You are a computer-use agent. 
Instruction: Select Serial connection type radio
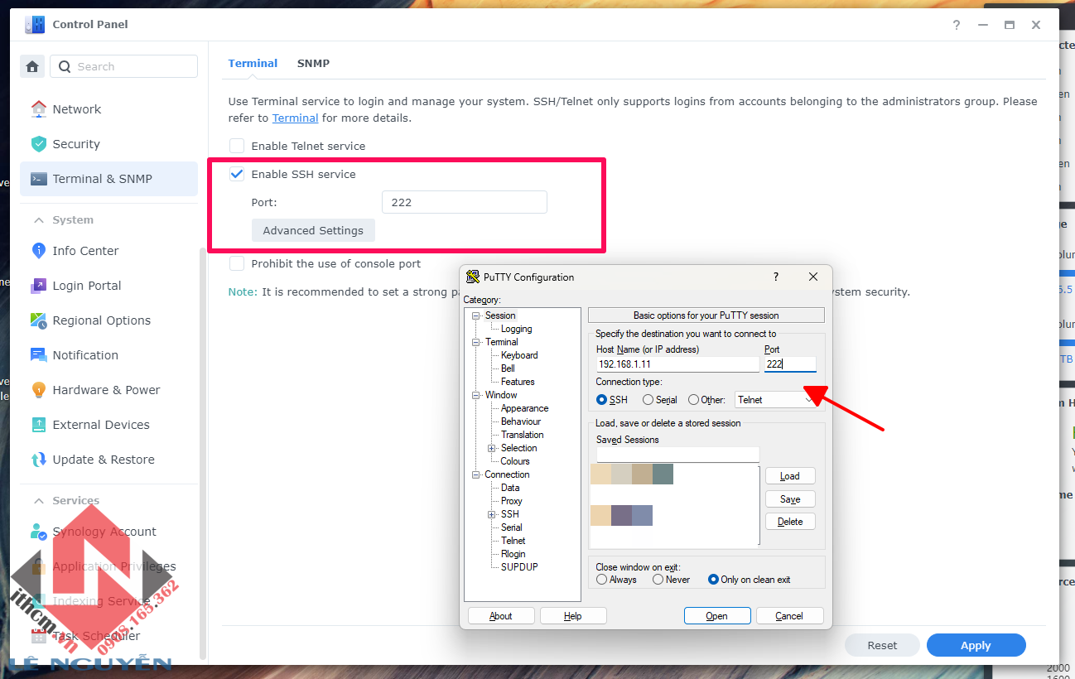[x=648, y=400]
